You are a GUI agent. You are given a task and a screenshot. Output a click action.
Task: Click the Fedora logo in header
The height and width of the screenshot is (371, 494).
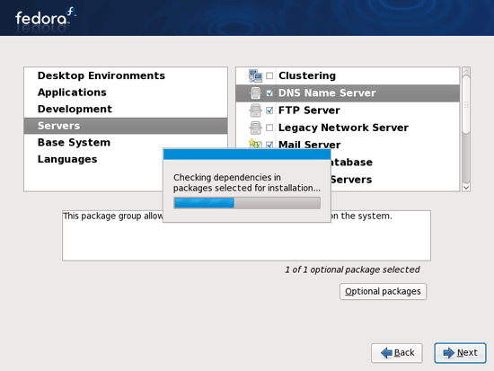46,18
